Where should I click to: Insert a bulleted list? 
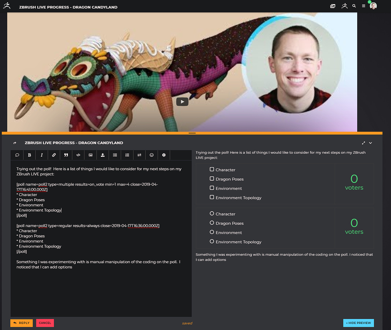(x=115, y=155)
